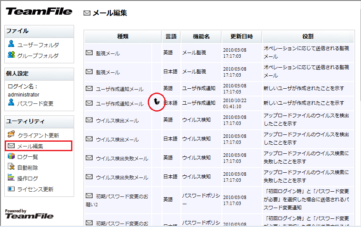Open Japanese ウイルス検出失敗メール template
Screen dimensions: 361x227
[x=122, y=177]
